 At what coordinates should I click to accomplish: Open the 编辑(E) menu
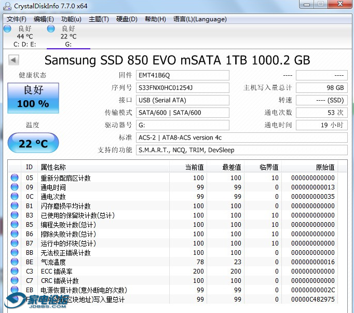point(44,19)
